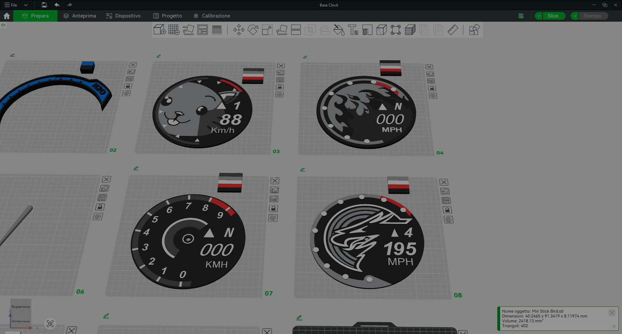Switch to the Progetto tab

pos(168,16)
